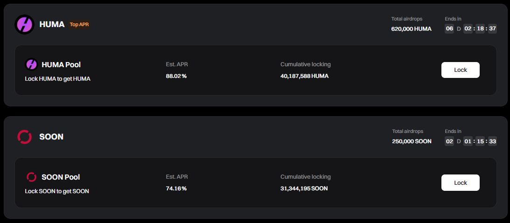Screen dimensions: 510x223
Task: Click the large SOON token logo
Action: (x=24, y=137)
